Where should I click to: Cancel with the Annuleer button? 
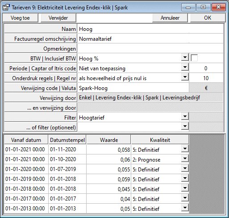[x=170, y=18]
